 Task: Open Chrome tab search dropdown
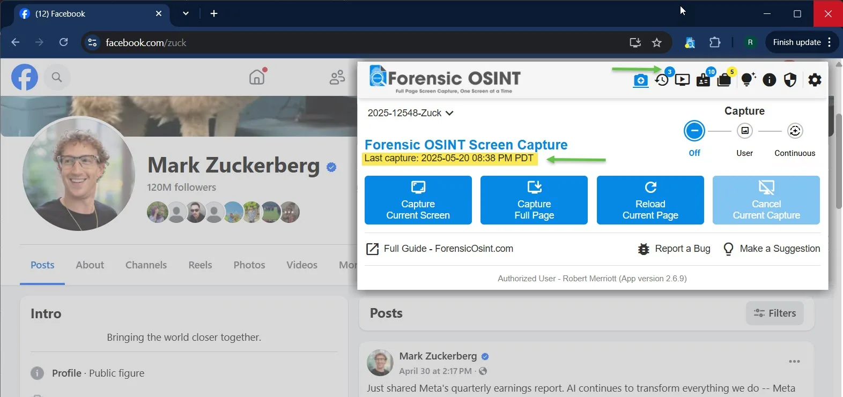186,13
